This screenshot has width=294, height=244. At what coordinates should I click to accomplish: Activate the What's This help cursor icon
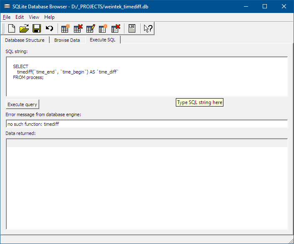(148, 28)
